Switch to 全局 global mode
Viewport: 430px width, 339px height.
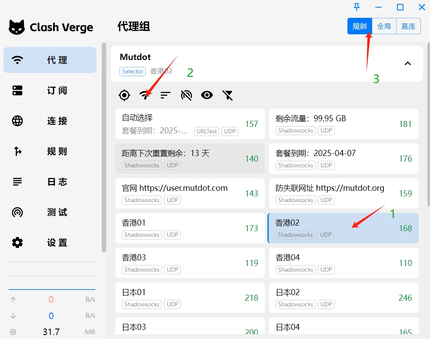384,26
